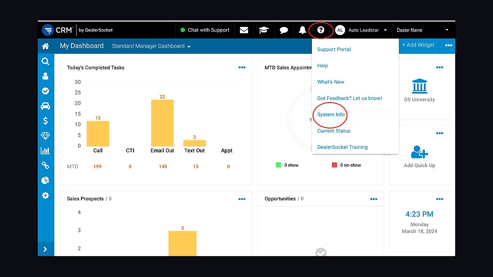Open the Dealer Name dropdown
This screenshot has width=493, height=277.
pos(423,30)
